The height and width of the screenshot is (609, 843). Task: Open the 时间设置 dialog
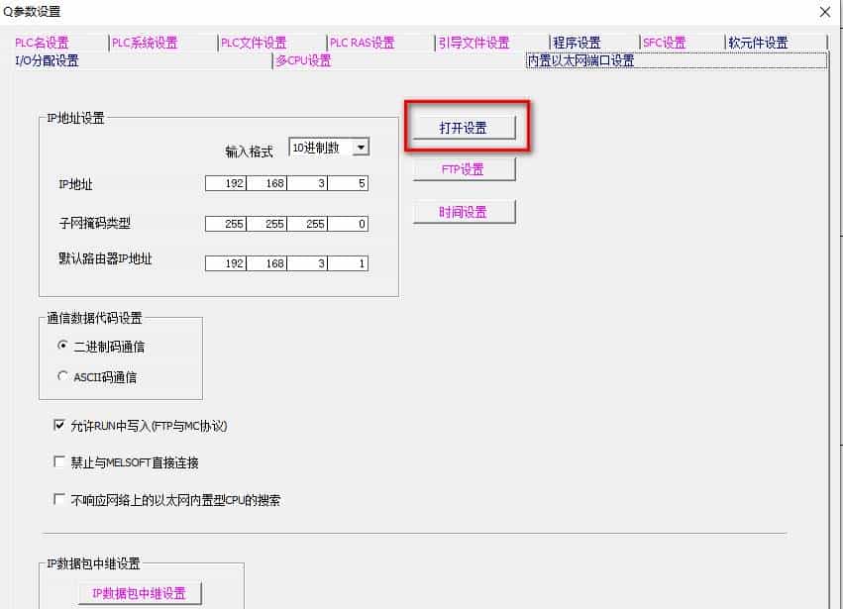[x=463, y=211]
